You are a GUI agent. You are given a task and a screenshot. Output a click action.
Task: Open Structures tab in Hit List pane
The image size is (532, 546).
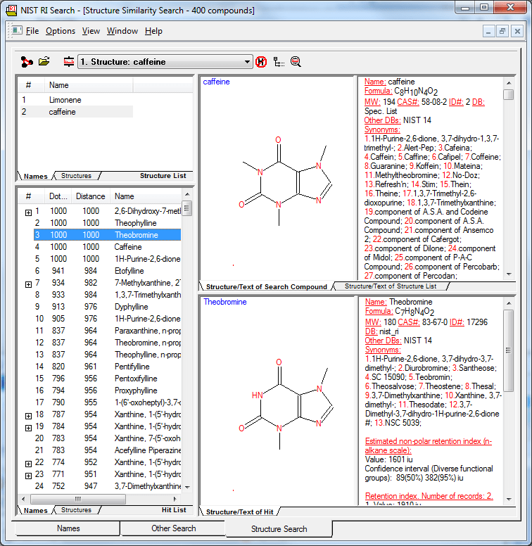76,510
